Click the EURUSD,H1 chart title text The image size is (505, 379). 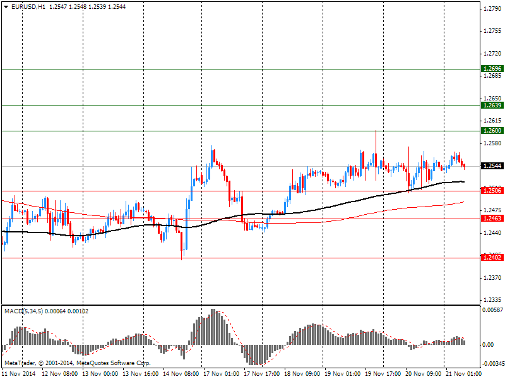pyautogui.click(x=28, y=7)
